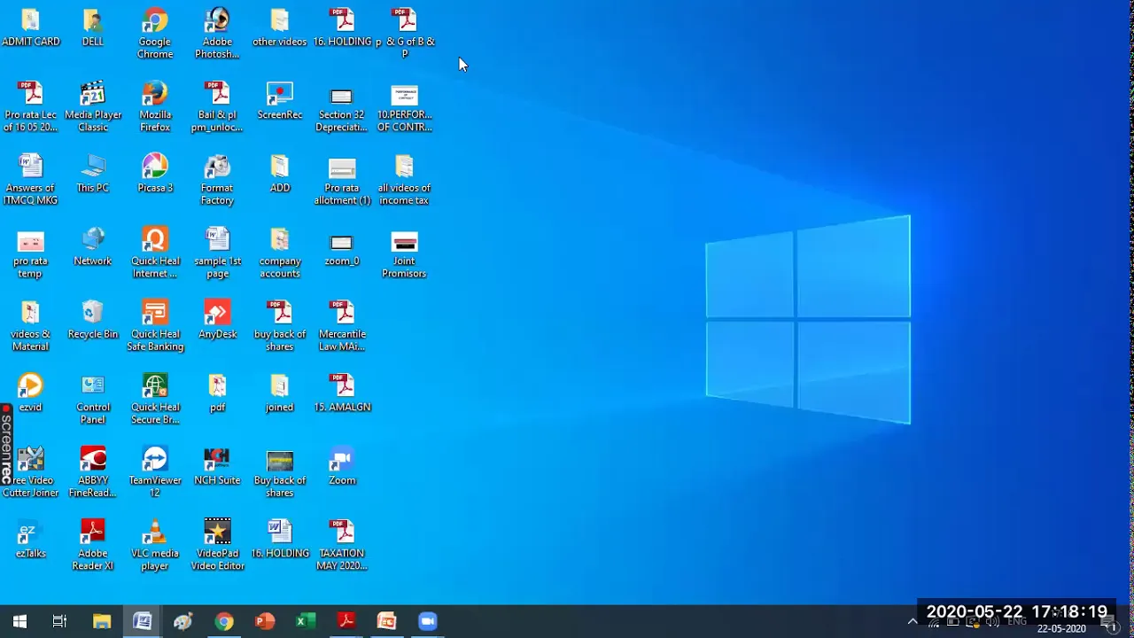1134x638 pixels.
Task: Open 'Pro rata allotment (1)' file
Action: click(342, 180)
